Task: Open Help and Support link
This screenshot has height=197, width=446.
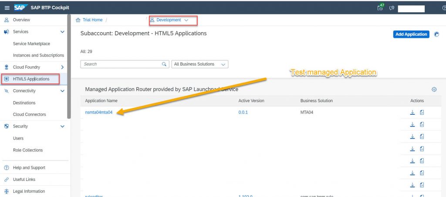Action: tap(29, 168)
